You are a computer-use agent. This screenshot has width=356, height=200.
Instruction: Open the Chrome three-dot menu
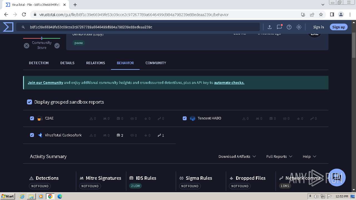(350, 14)
